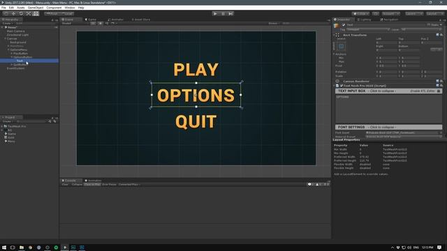The width and height of the screenshot is (447, 251).
Task: Click the Pause button in the toolbar
Action: (223, 14)
